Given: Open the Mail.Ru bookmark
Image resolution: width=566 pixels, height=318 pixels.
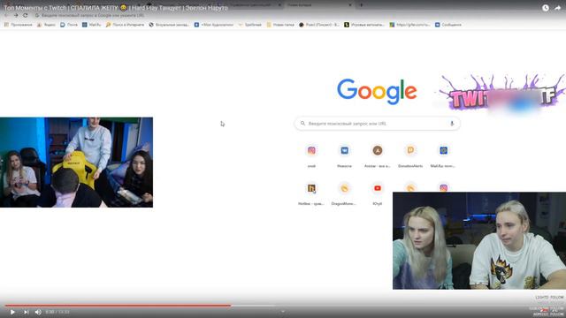Looking at the screenshot, I should (92, 25).
